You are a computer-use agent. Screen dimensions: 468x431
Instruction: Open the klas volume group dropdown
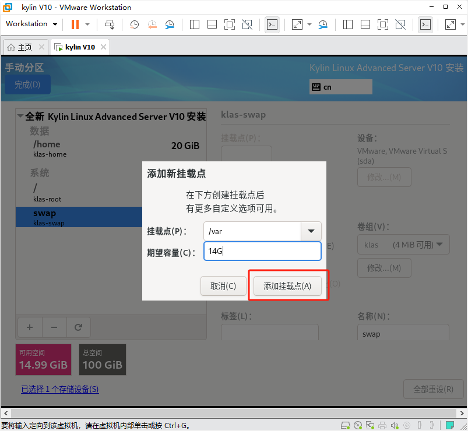pos(403,245)
